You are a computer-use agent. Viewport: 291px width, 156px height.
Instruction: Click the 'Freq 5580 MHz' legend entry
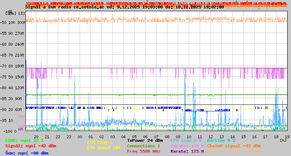click(x=143, y=151)
